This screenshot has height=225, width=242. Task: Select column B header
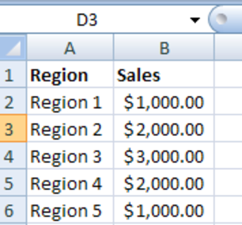pos(164,48)
